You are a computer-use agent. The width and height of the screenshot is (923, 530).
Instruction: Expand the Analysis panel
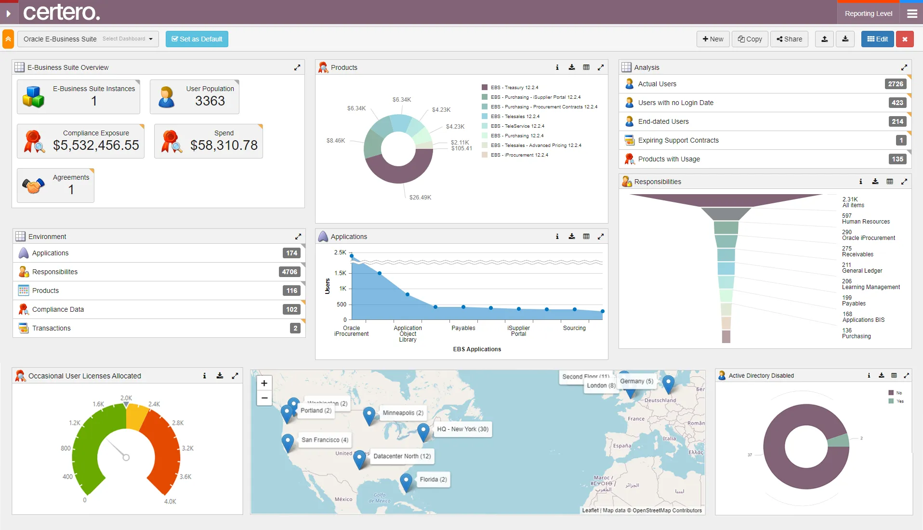point(904,67)
